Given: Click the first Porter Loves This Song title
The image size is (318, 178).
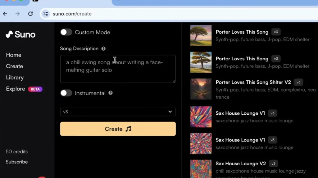Looking at the screenshot, I should (x=242, y=32).
